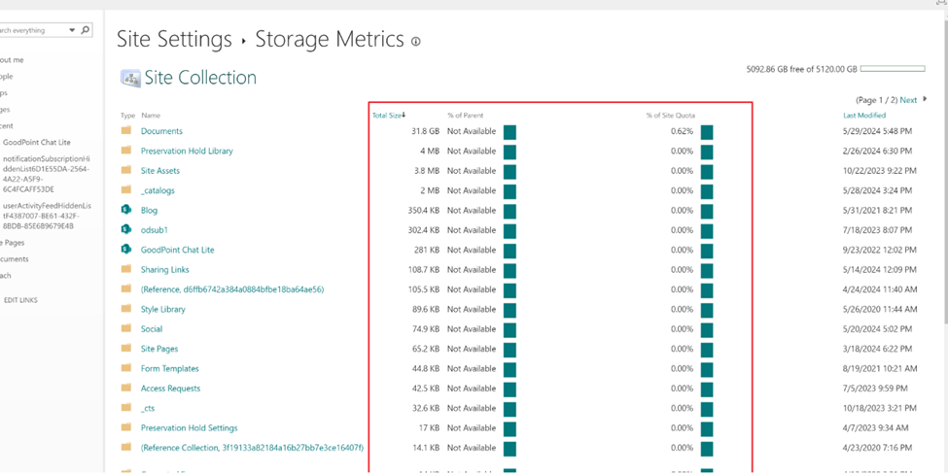The width and height of the screenshot is (948, 474).
Task: Open the odsub1 subsite link
Action: click(155, 230)
